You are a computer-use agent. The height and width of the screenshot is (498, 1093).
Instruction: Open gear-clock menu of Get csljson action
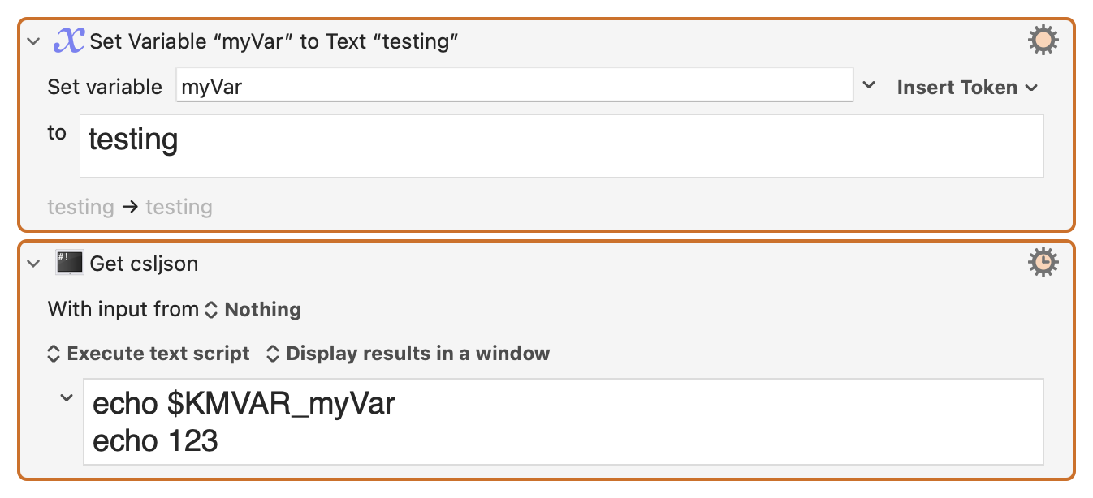(x=1043, y=263)
